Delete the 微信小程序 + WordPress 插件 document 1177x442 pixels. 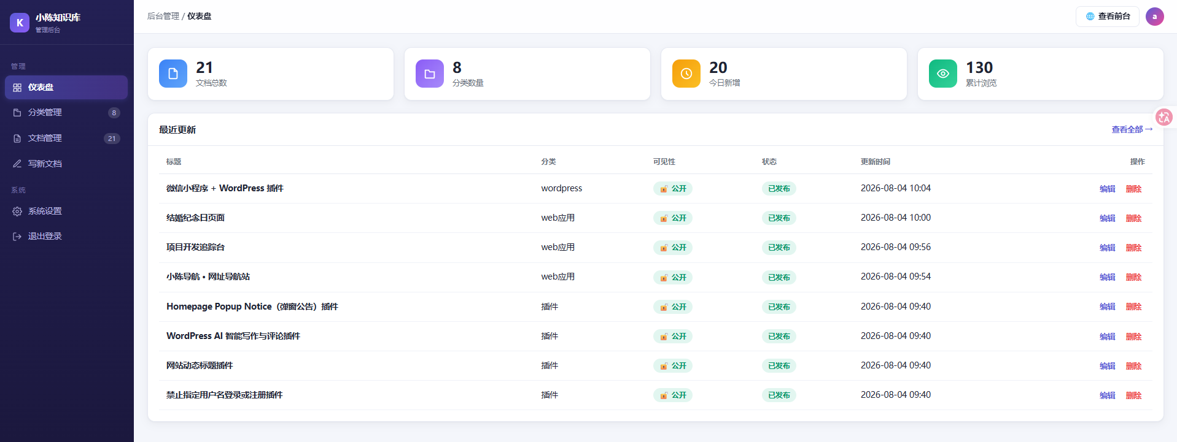click(1134, 189)
